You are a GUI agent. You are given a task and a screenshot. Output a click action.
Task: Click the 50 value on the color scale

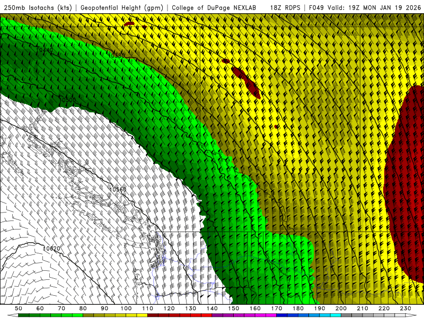[19, 308]
